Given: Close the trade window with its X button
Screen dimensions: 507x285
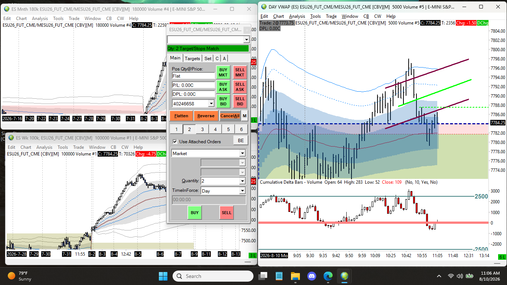Looking at the screenshot, I should point(247,30).
